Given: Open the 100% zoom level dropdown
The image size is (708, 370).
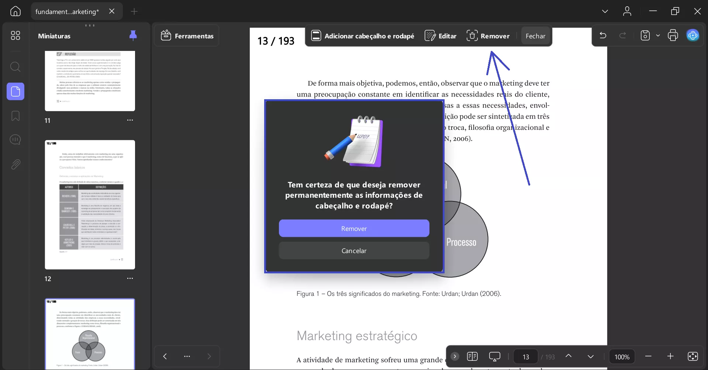Looking at the screenshot, I should click(622, 357).
